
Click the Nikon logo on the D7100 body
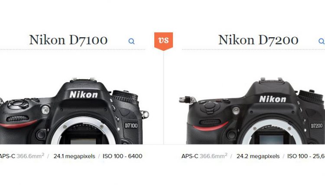[84, 95]
